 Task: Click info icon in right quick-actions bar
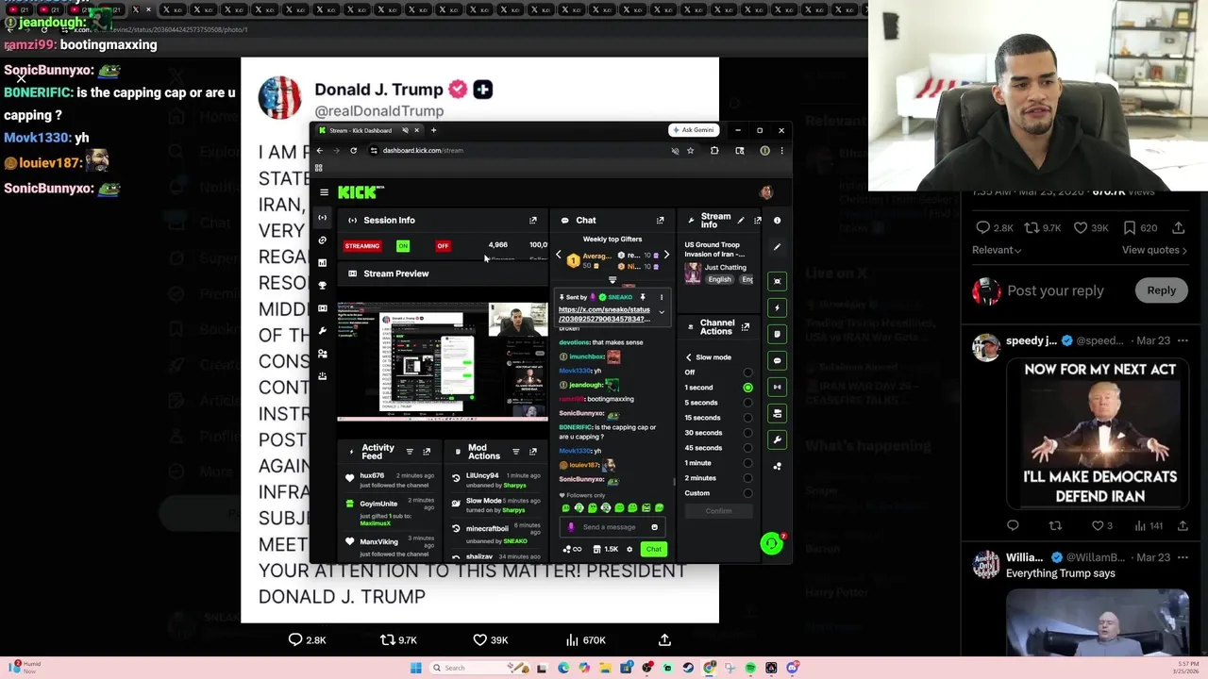(777, 221)
